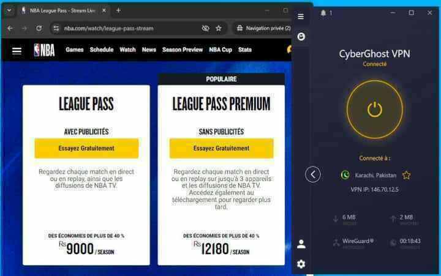Select the Karachi, Pakistan server location
The width and height of the screenshot is (441, 276).
[375, 176]
